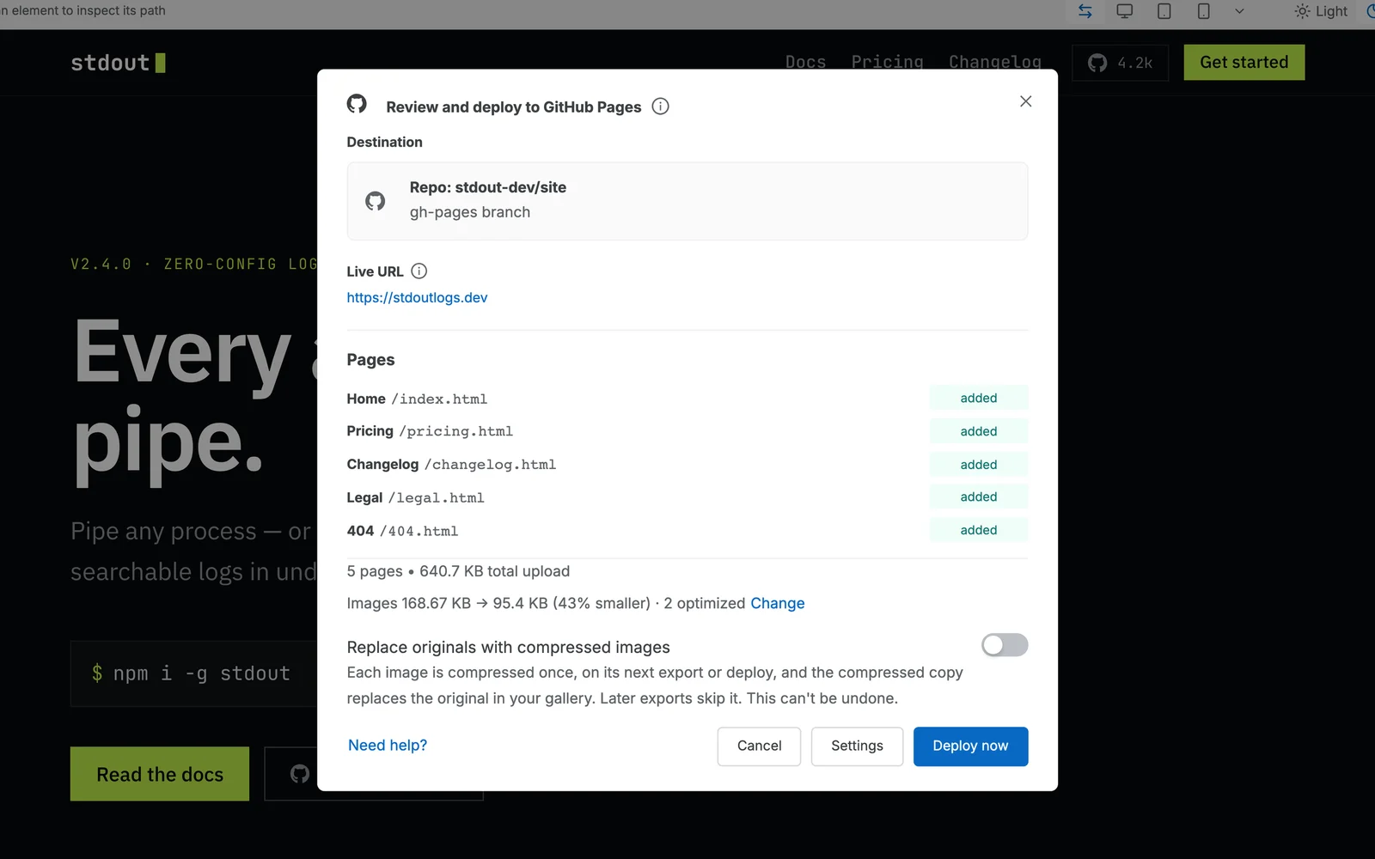The image size is (1375, 859).
Task: Switch to tablet preview in the top toolbar
Action: click(1164, 11)
